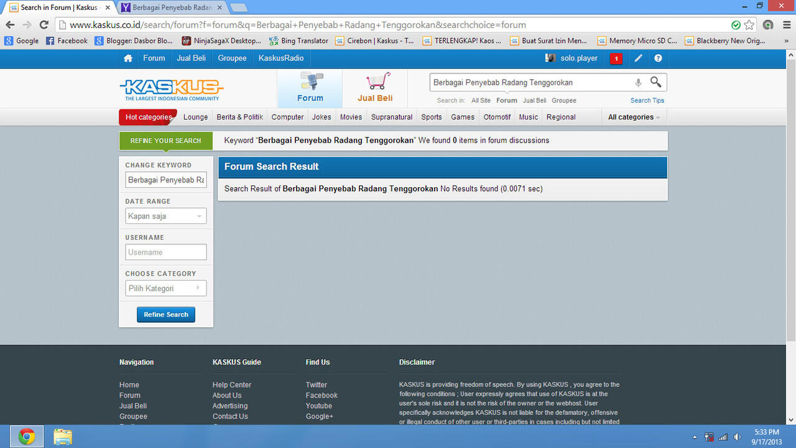Click the Kaskus home icon
796x448 pixels.
pyautogui.click(x=128, y=58)
